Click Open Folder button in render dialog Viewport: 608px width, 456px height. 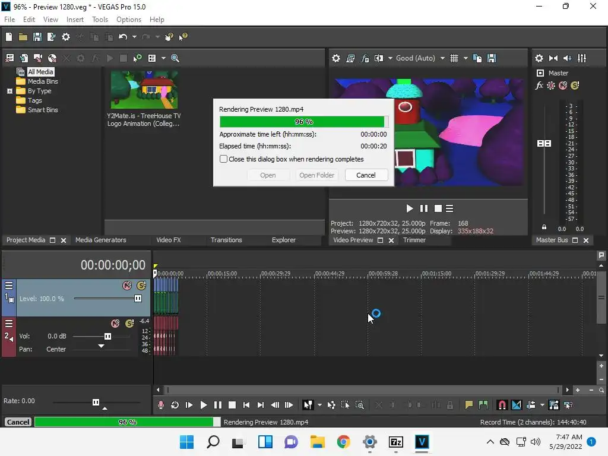point(317,175)
